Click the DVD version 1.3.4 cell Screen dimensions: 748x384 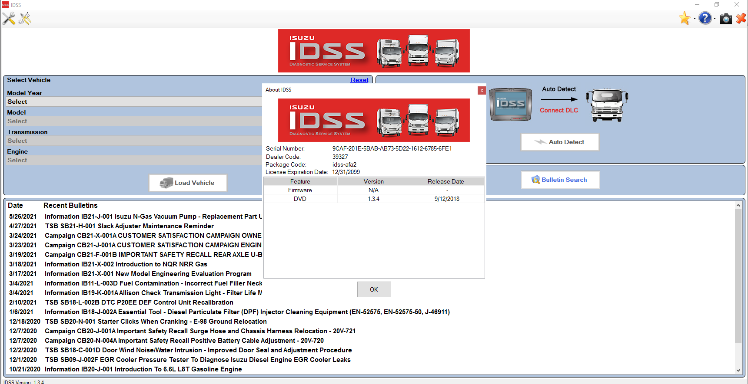click(374, 199)
